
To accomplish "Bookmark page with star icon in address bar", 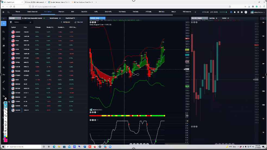I will [230, 6].
